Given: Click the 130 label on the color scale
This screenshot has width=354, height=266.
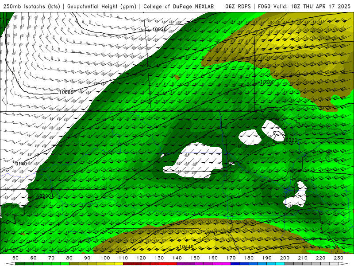Looking at the screenshot, I should tap(159, 258).
